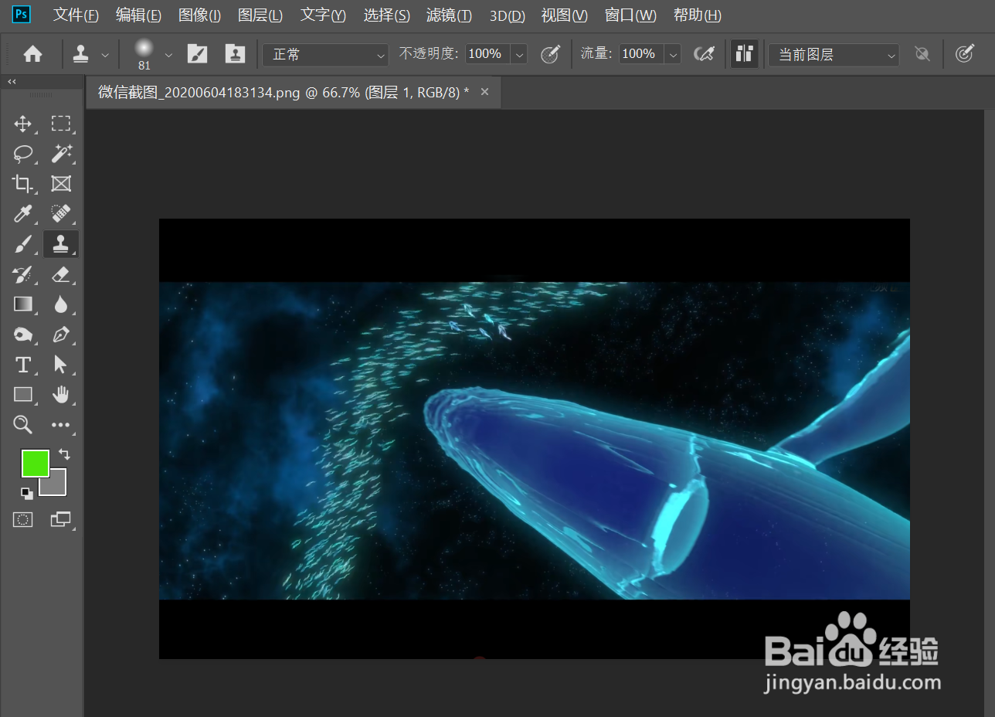The height and width of the screenshot is (717, 995).
Task: Open the 选择(S) menu
Action: pos(386,15)
